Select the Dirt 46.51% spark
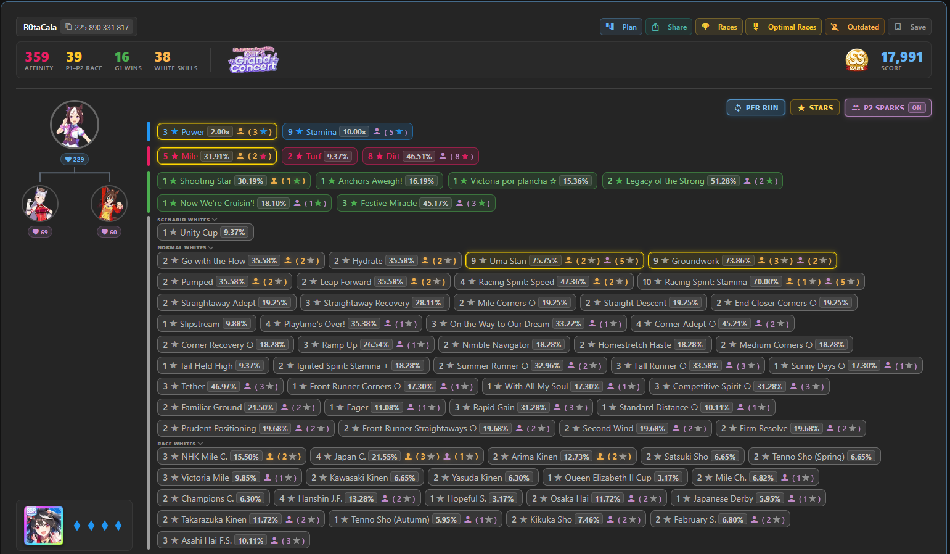Screen dimensions: 950x554 pyautogui.click(x=420, y=156)
